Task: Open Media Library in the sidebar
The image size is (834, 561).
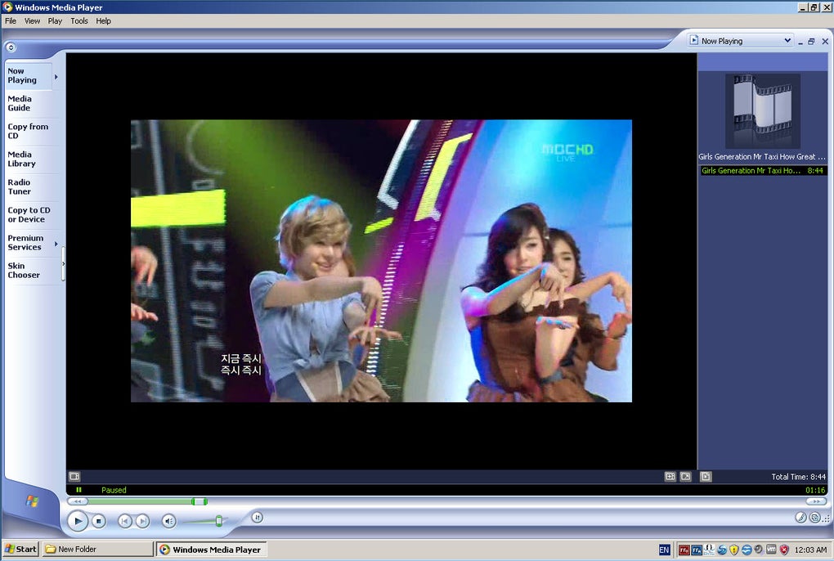Action: 22,159
